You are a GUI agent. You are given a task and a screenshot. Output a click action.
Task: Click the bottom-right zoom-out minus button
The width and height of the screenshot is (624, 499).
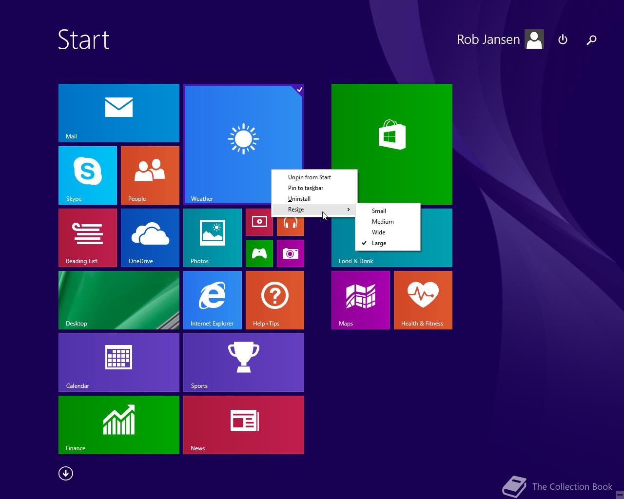pos(620,494)
